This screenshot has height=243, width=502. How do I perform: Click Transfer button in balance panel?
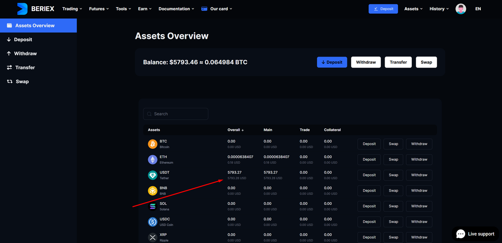pyautogui.click(x=398, y=62)
